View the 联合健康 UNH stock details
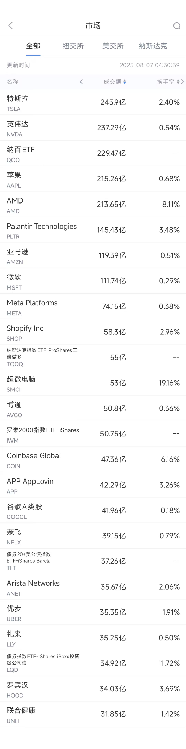The width and height of the screenshot is (186, 749). click(93, 714)
